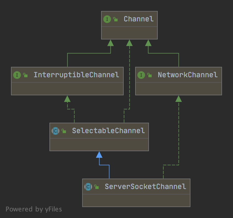Click the interface icon beside NetworkChannel
Viewport: 233px width, 218px height.
(141, 75)
